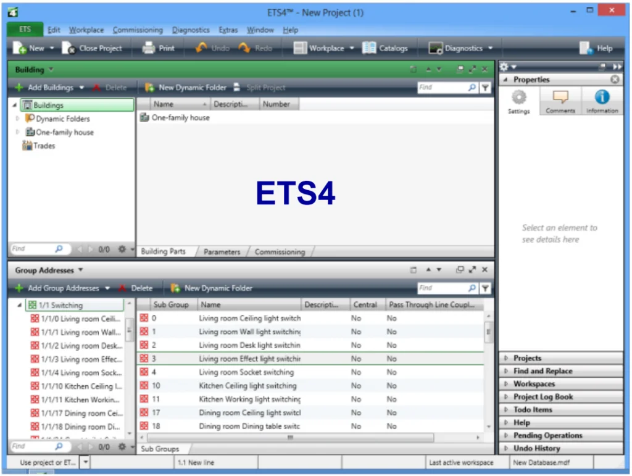Viewport: 632px width, 476px height.
Task: Open the Workplace toolbar dropdown arrow
Action: (x=352, y=48)
